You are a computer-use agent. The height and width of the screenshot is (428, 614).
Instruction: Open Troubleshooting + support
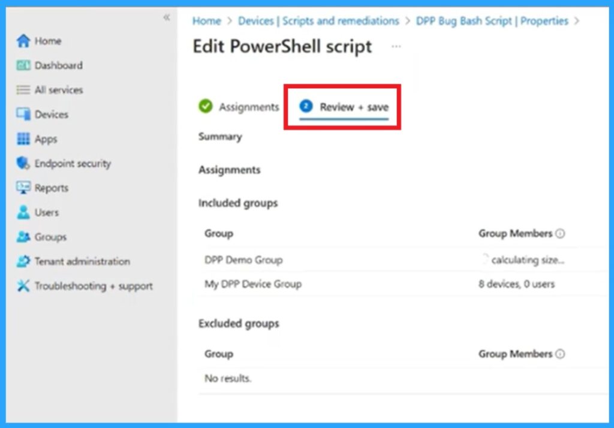(25, 287)
